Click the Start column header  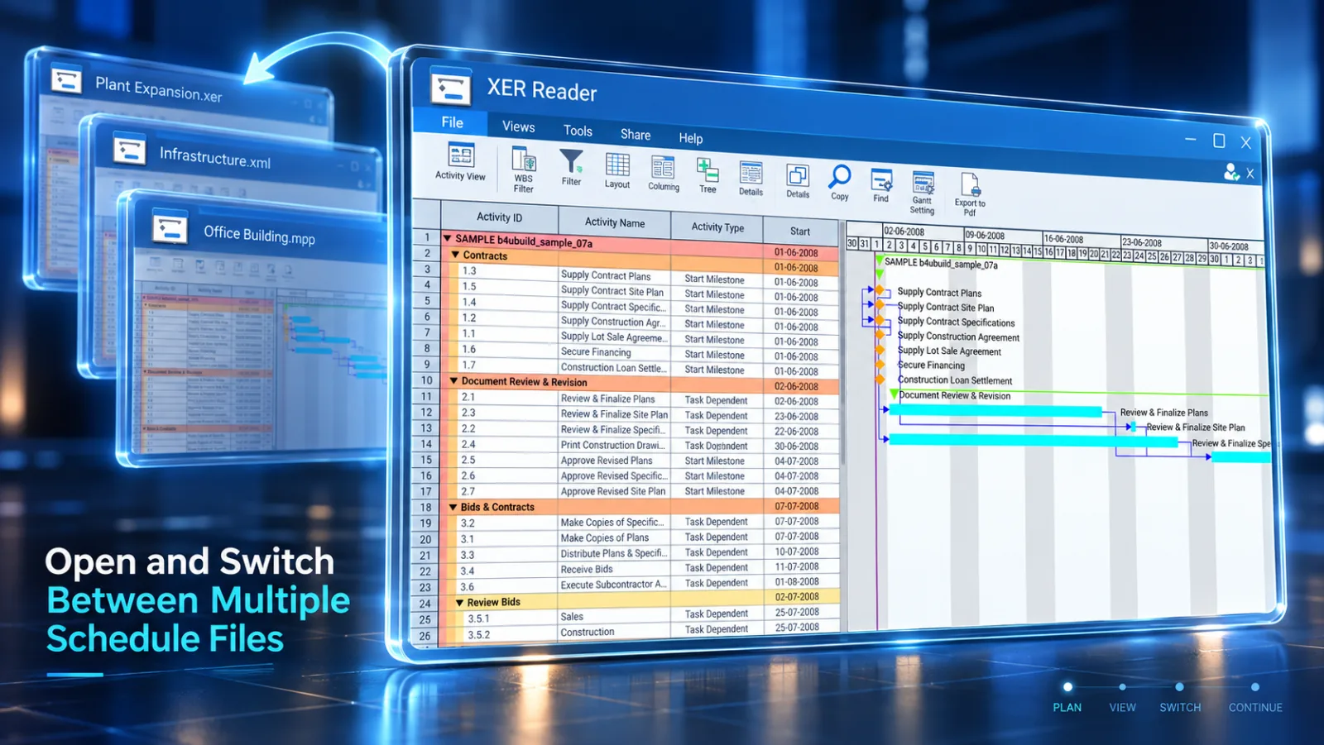pos(800,232)
